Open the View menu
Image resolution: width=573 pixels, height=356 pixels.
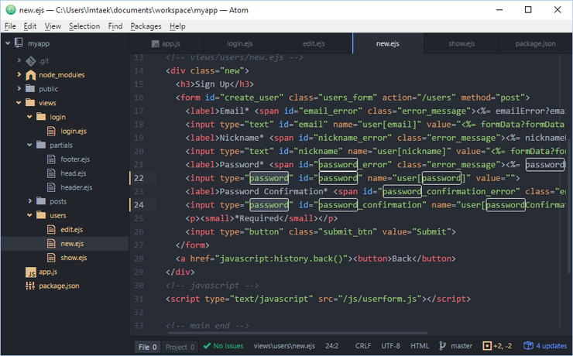click(53, 26)
